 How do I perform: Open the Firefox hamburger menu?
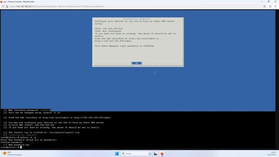[276, 7]
